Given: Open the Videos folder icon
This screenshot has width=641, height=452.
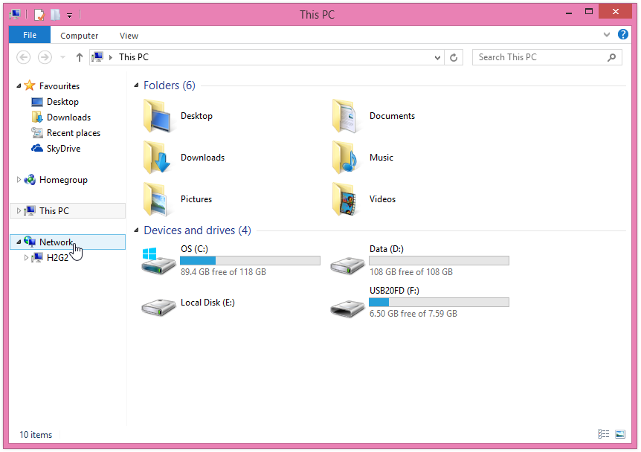Looking at the screenshot, I should coord(347,199).
